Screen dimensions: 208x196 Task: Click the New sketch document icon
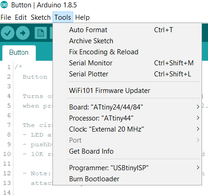40,33
